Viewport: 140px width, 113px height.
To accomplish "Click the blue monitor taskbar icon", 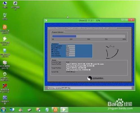I will coord(12,110).
